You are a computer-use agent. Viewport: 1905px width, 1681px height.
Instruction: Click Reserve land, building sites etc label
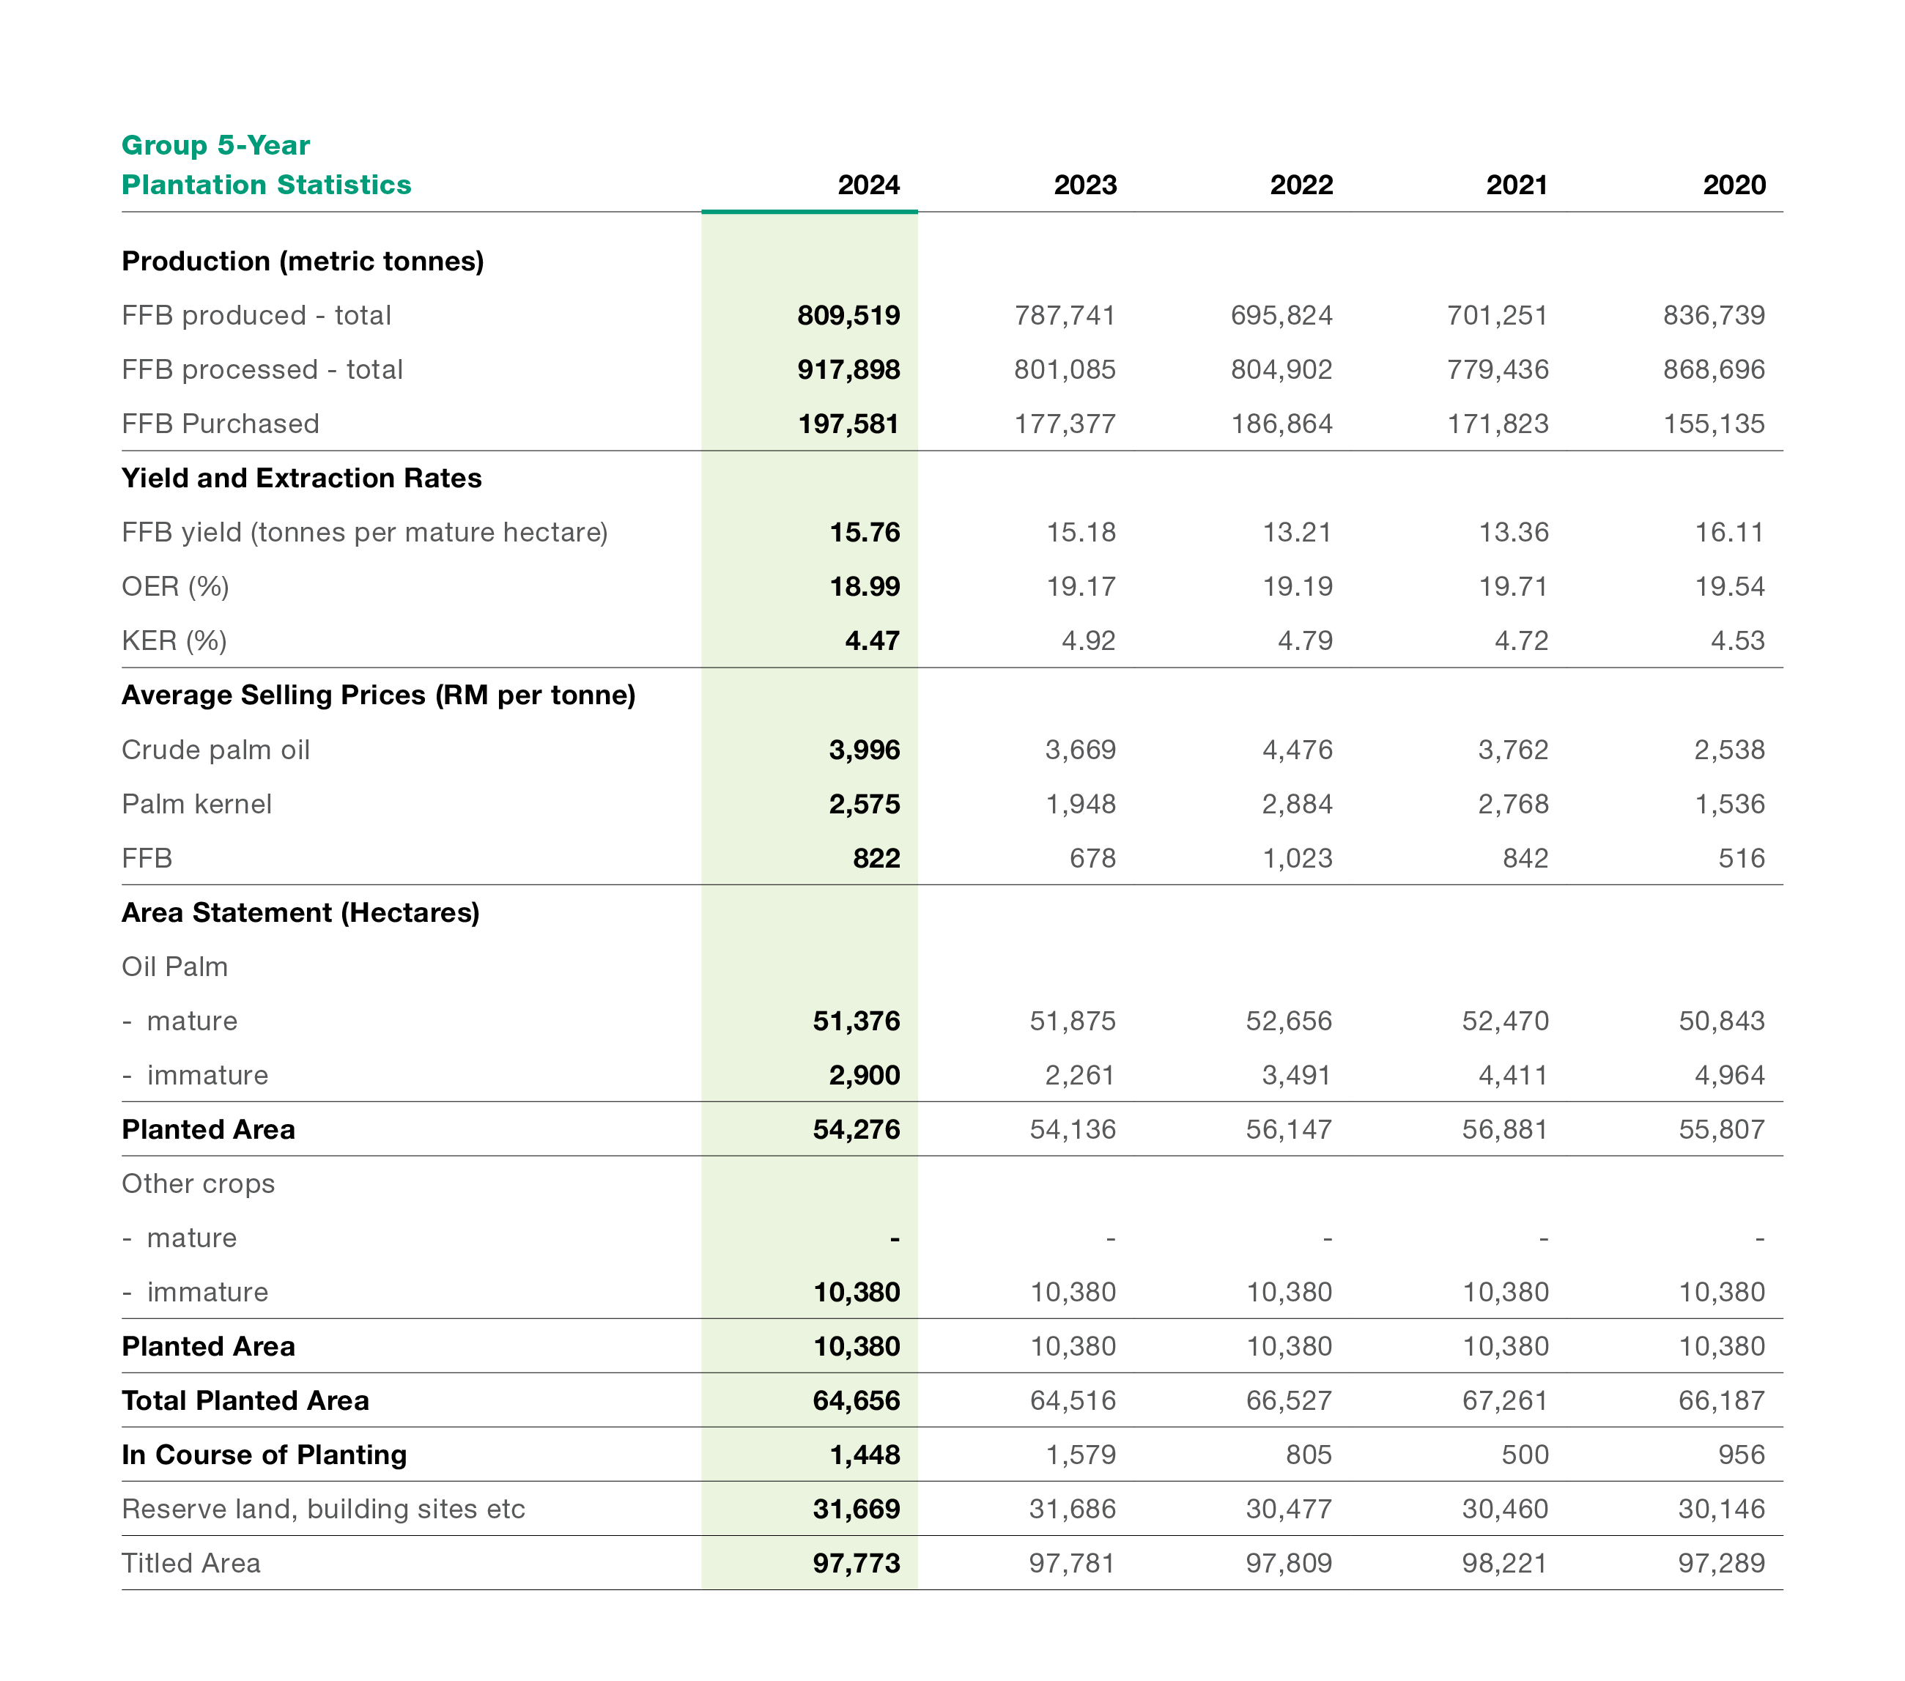tap(322, 1509)
